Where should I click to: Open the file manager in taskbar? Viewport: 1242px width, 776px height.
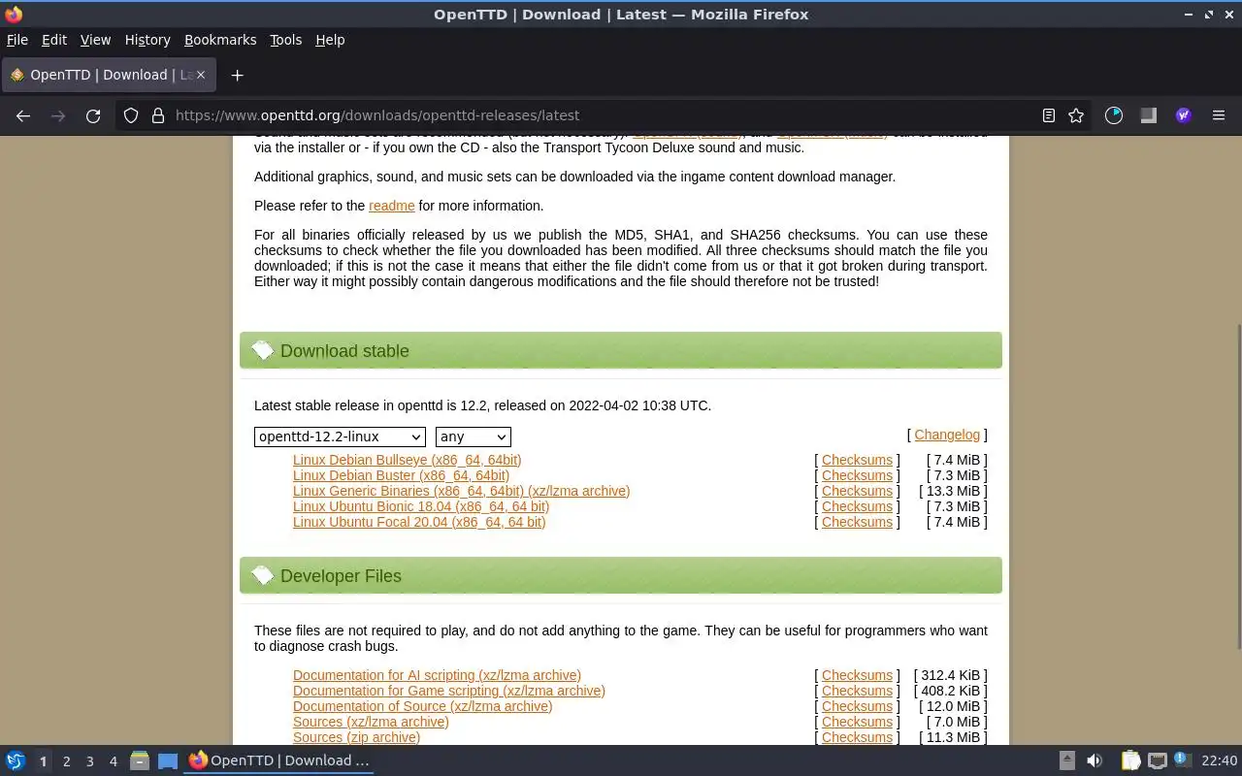140,760
